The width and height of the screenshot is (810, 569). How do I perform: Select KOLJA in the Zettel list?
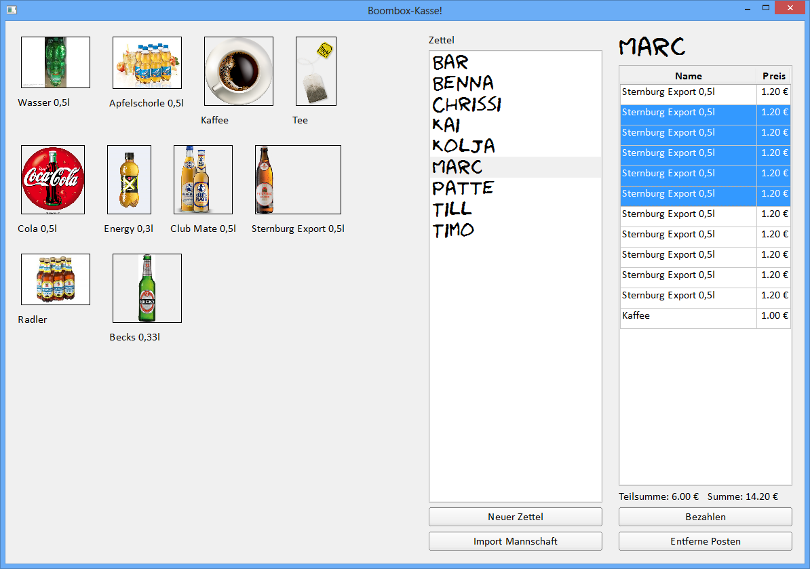[x=515, y=146]
